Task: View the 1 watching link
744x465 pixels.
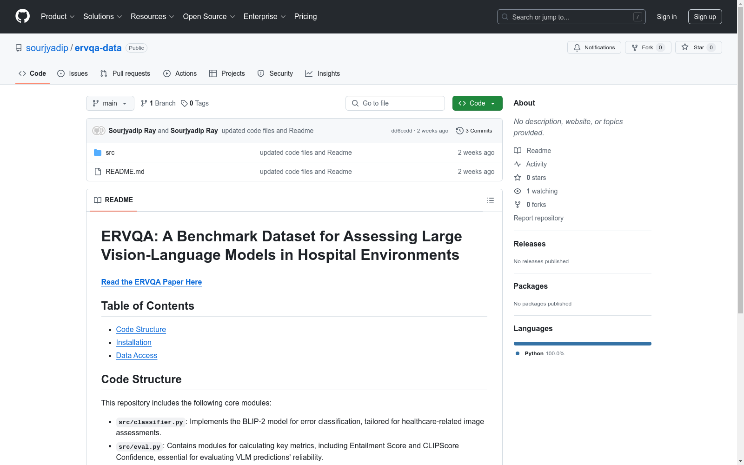Action: point(536,191)
